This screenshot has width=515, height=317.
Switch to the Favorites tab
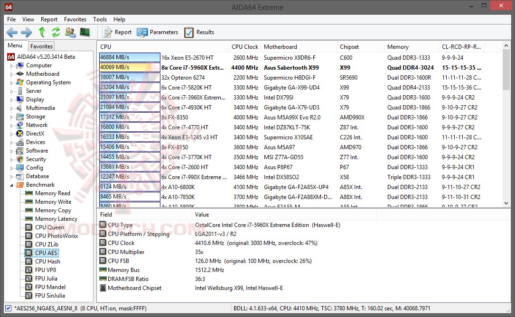point(41,46)
